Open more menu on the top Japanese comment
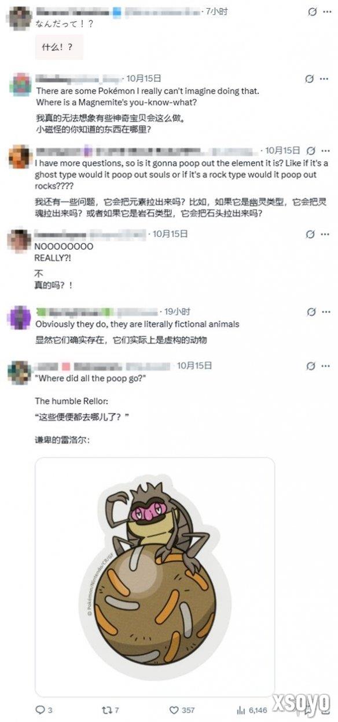 tap(326, 12)
